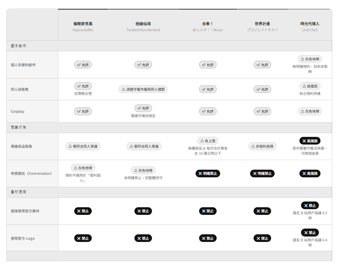
Task: Click X icon in 時光代理人 周邊商品販售 高風險 badge
Action: pyautogui.click(x=304, y=141)
